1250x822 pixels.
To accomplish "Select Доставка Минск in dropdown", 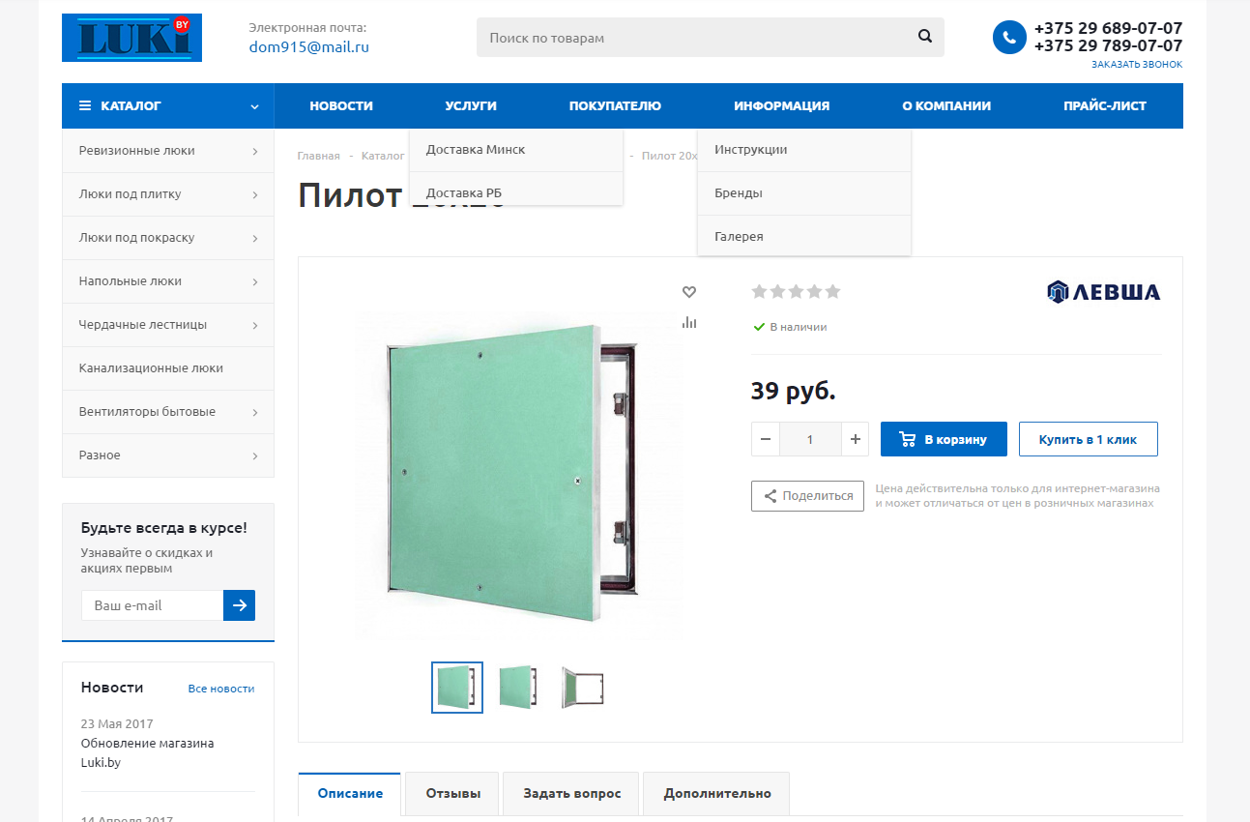I will 516,150.
